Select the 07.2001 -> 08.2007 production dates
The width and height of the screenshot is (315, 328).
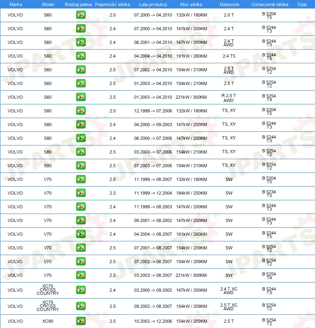coord(153,248)
